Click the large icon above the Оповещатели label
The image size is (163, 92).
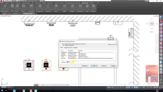point(80,6)
